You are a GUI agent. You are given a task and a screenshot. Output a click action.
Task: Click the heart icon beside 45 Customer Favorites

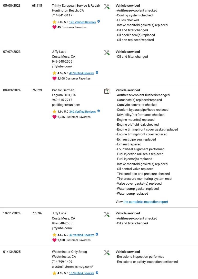(x=54, y=27)
